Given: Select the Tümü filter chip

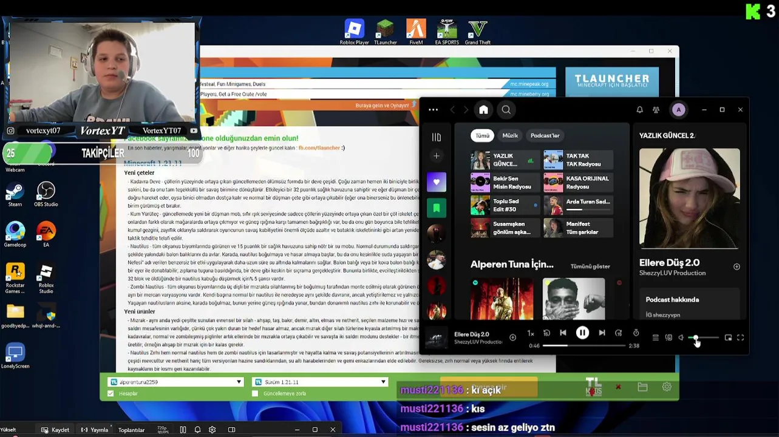Looking at the screenshot, I should click(482, 135).
